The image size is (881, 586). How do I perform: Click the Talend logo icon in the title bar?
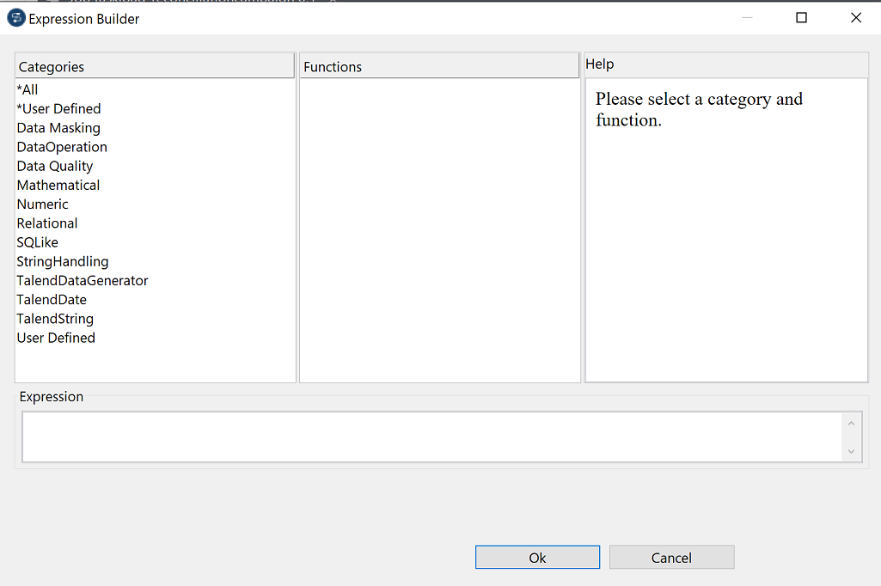(15, 17)
